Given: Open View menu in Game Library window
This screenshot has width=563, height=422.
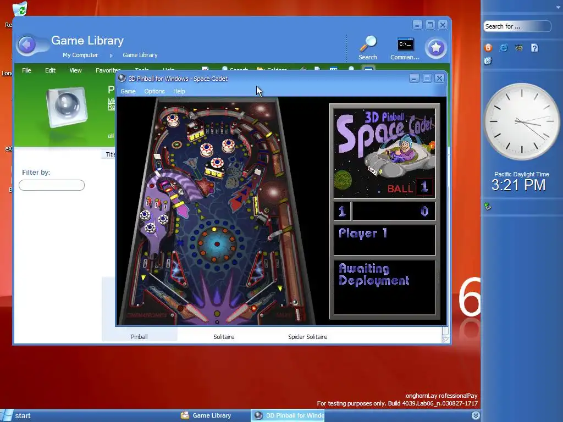Looking at the screenshot, I should [x=75, y=70].
